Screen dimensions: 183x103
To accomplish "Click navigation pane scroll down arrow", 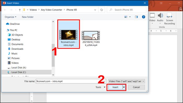I will [53, 75].
